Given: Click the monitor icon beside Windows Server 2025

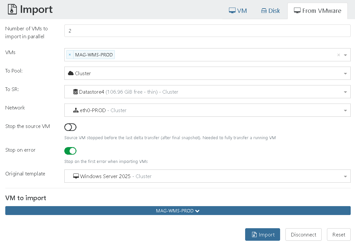Looking at the screenshot, I should click(76, 176).
